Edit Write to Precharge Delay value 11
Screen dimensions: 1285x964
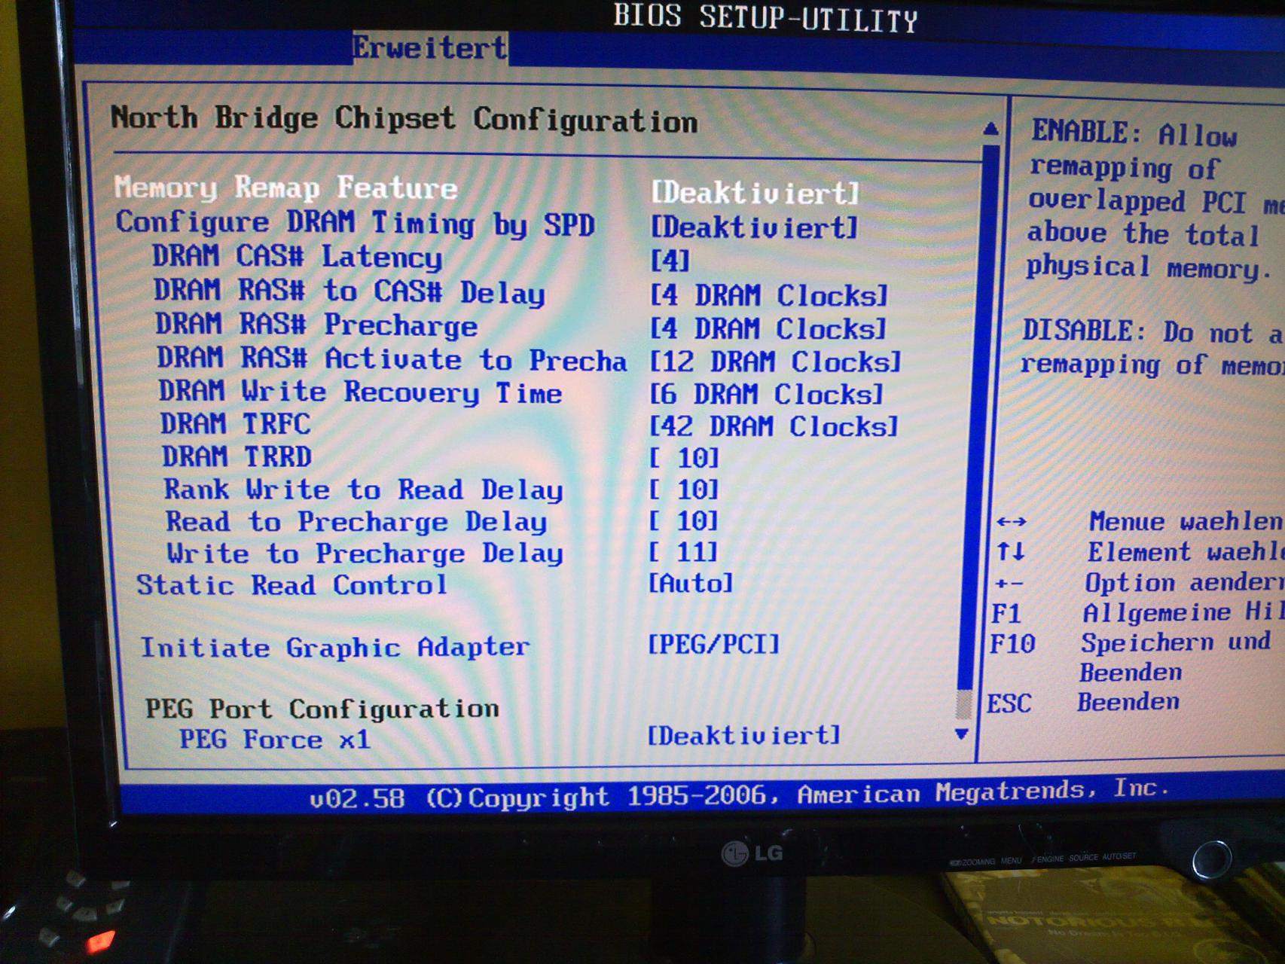(x=683, y=552)
